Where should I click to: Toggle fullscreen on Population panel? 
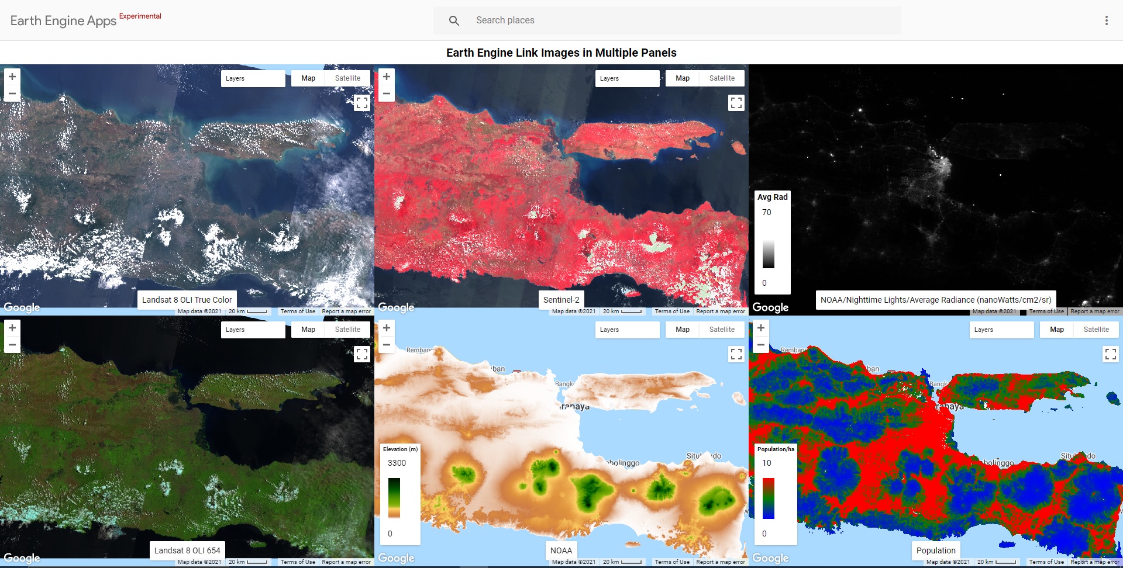(1111, 354)
